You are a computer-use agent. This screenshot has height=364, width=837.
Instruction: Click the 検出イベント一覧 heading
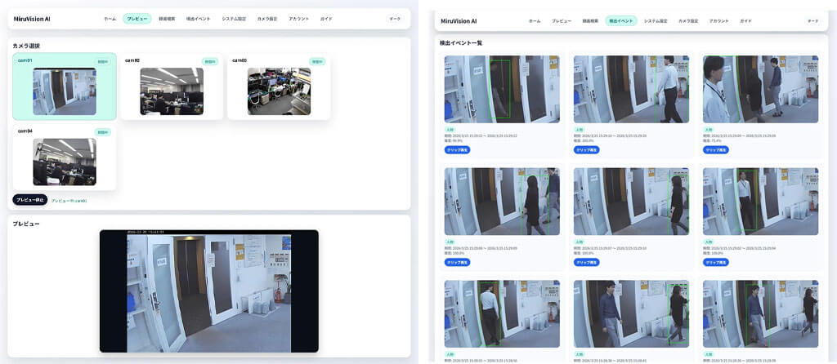tap(461, 42)
